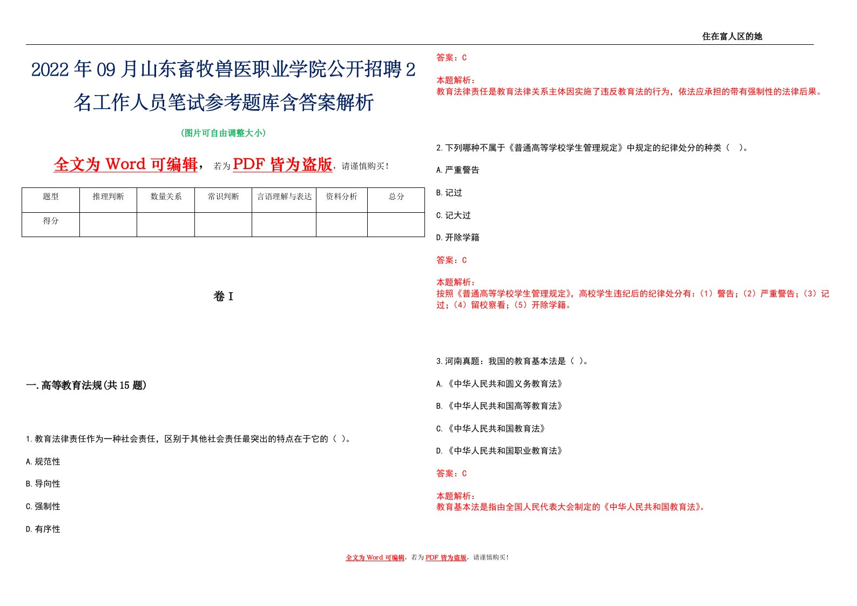Click the empty score cell under 推理判断

click(x=108, y=225)
